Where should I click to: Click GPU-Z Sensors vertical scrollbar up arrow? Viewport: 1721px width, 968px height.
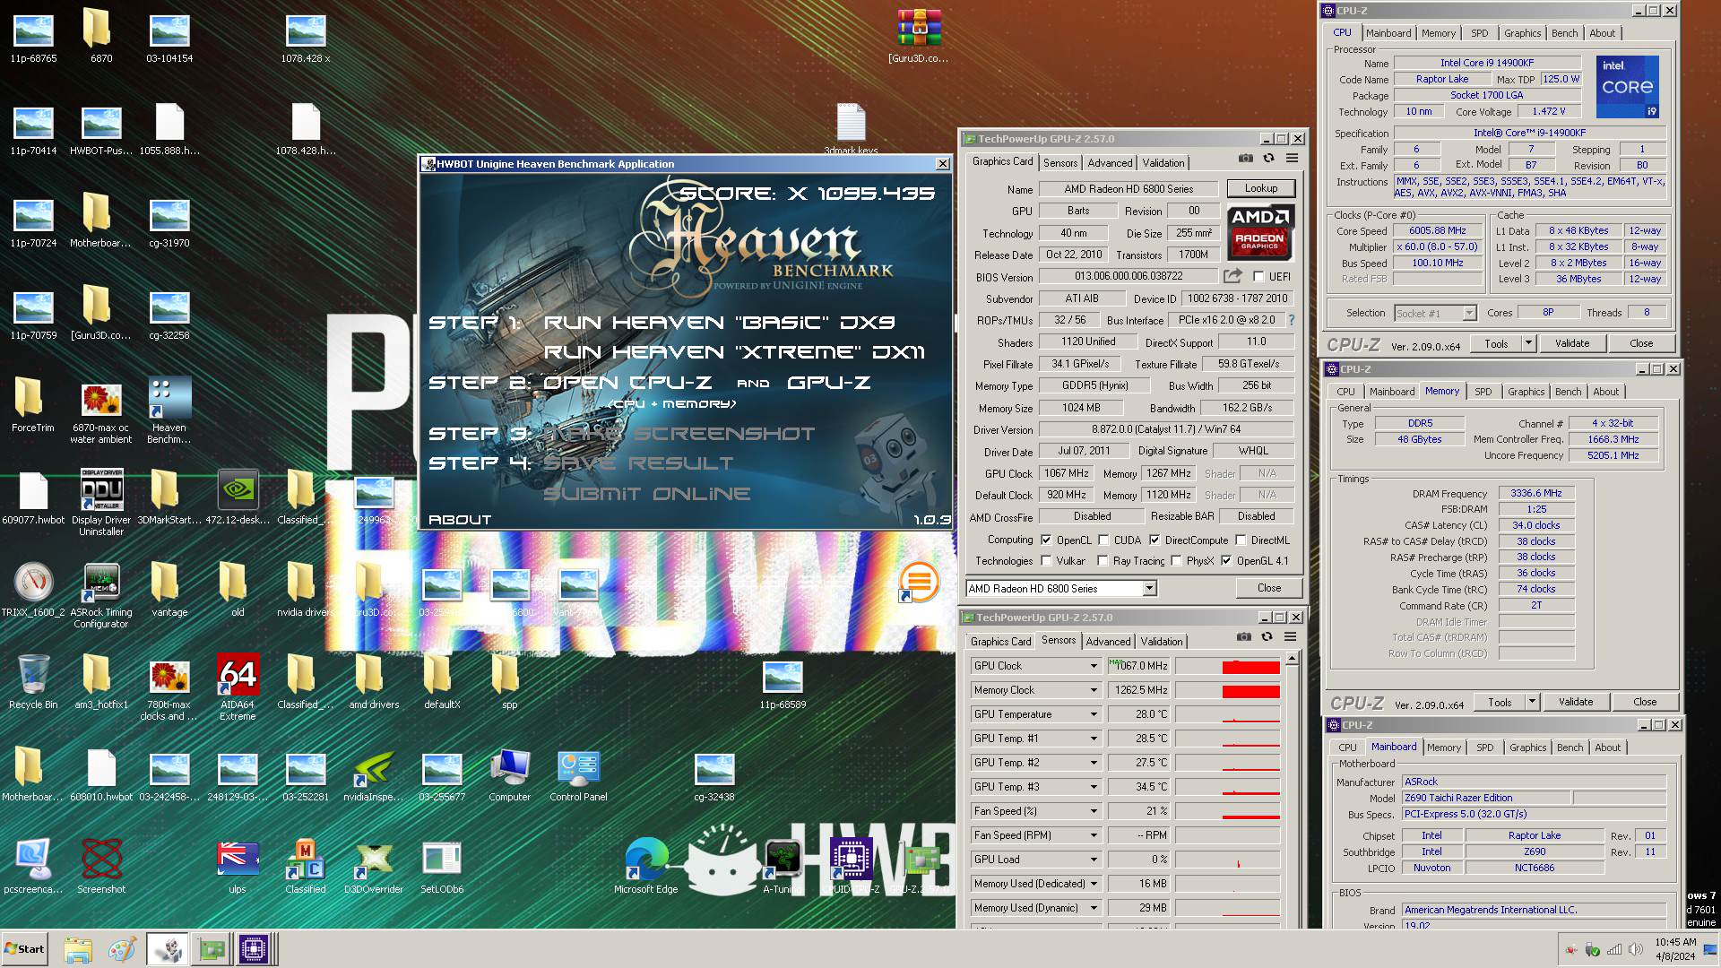tap(1292, 659)
